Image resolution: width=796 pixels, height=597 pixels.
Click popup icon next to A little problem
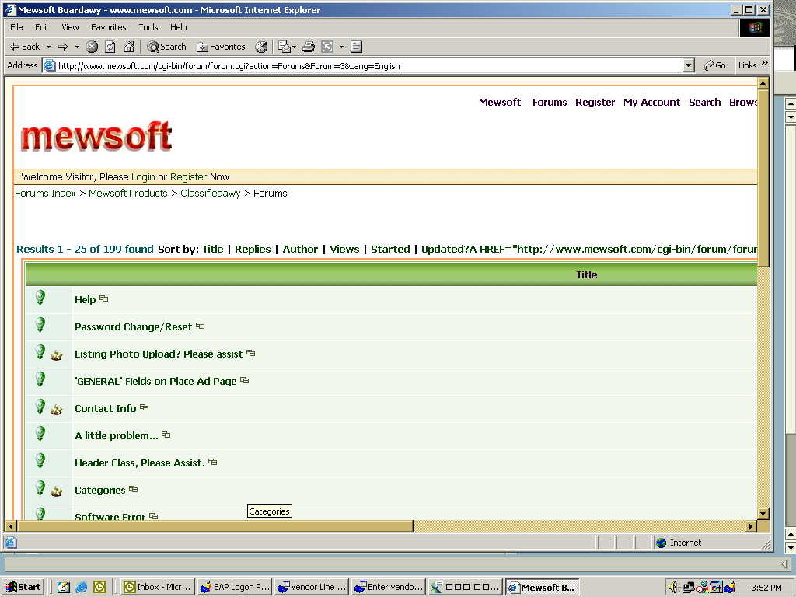166,435
